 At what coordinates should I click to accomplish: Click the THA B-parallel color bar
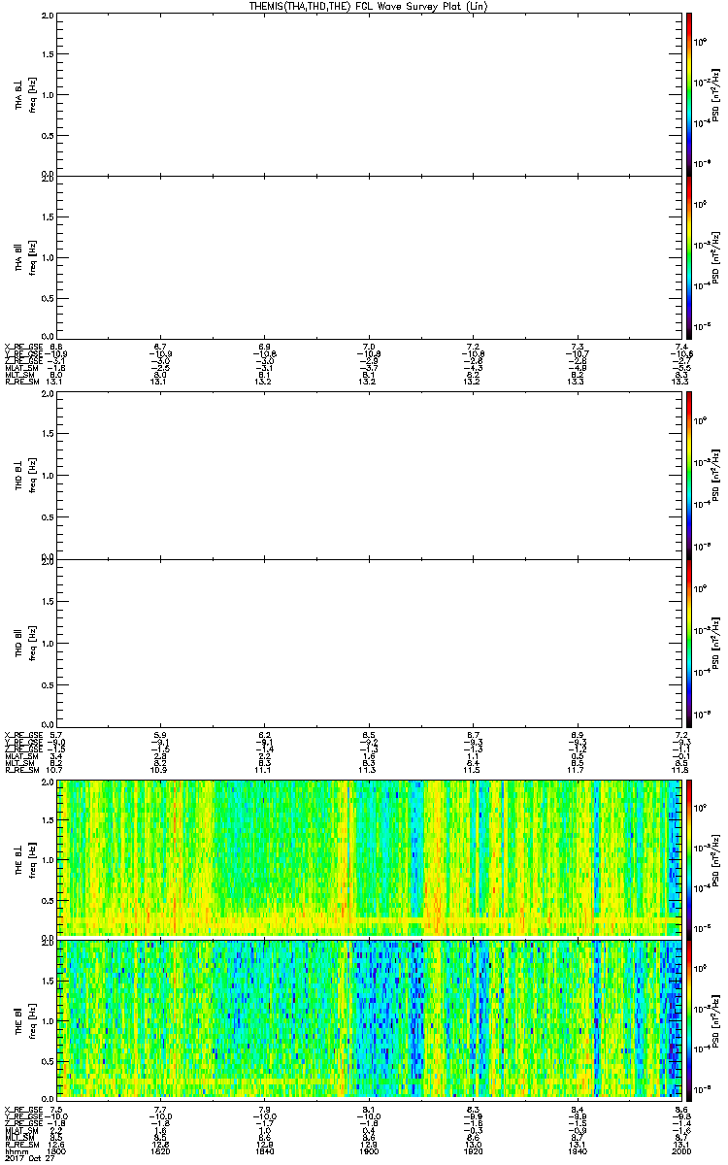(689, 258)
